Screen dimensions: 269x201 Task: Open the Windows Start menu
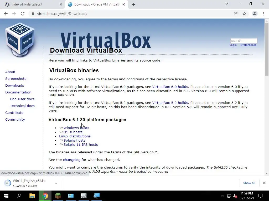tap(6, 196)
